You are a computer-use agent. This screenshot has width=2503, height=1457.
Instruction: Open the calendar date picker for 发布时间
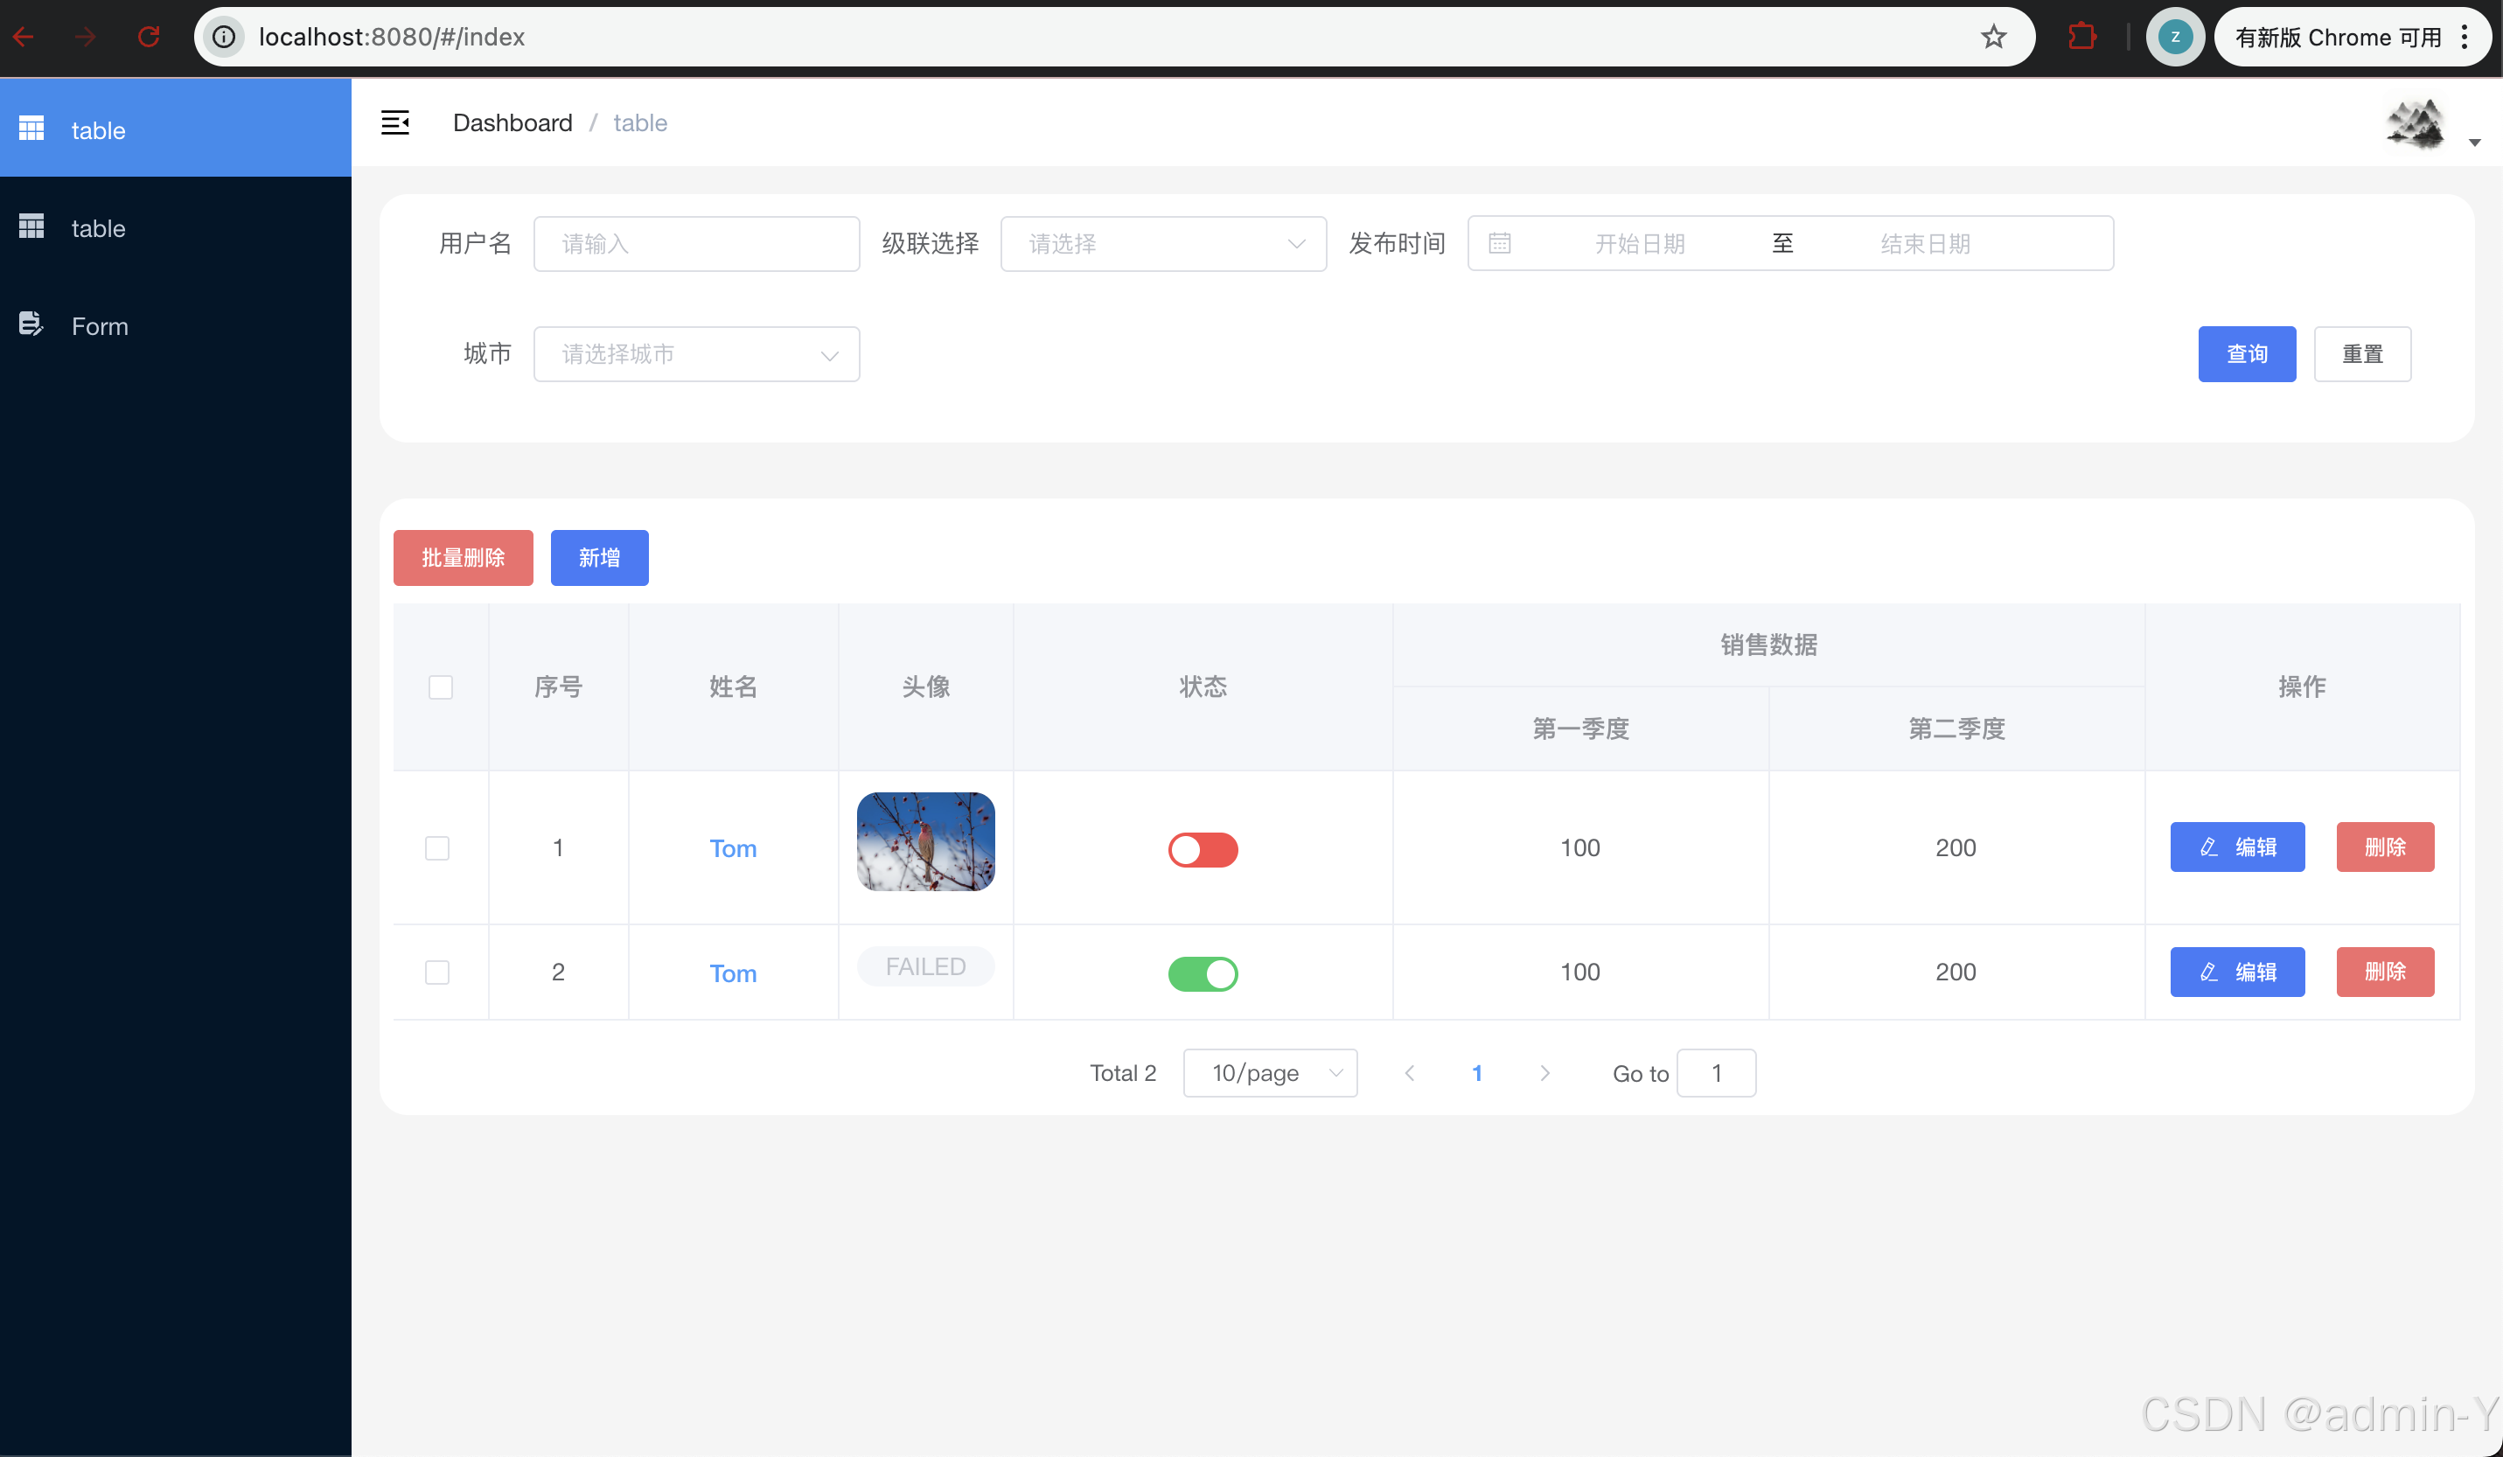(1500, 243)
